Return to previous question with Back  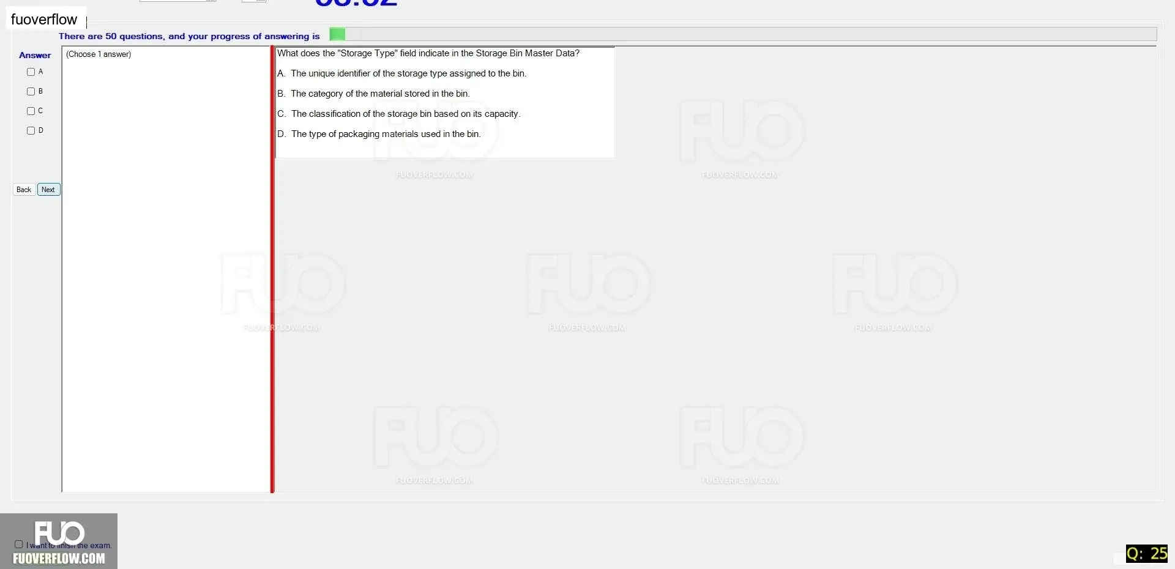(24, 190)
